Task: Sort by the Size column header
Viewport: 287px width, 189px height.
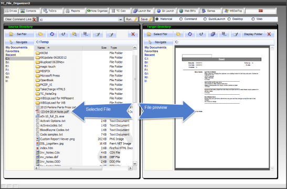Action: point(95,48)
